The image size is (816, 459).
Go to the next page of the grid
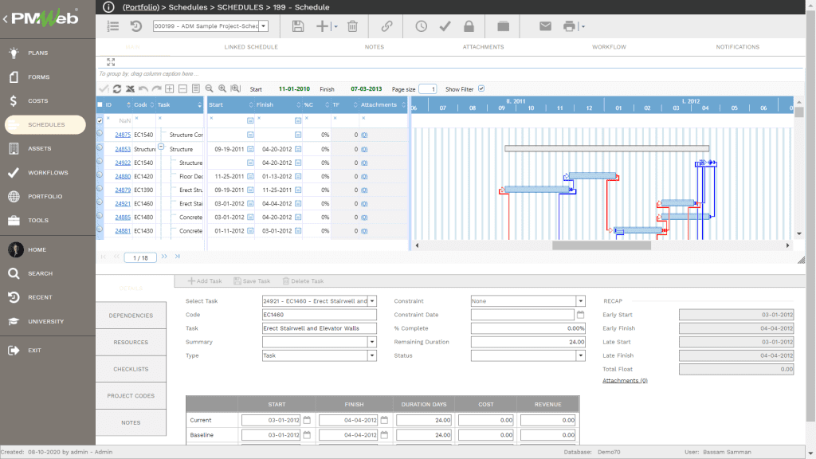[x=164, y=257]
